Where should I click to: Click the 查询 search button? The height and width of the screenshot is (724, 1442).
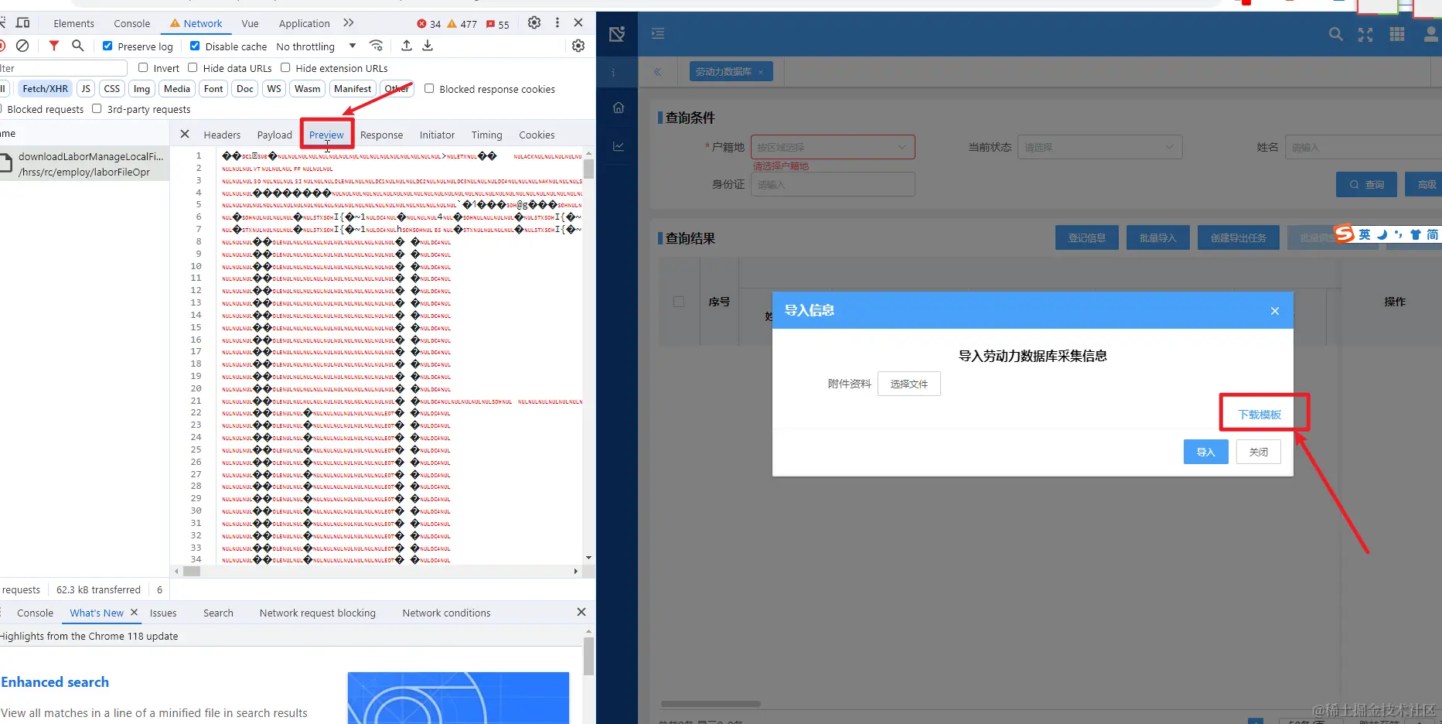[x=1367, y=184]
